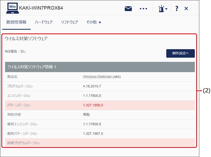This screenshot has width=211, height=157.
Task: Open the mail envelope icon
Action: 128,9
